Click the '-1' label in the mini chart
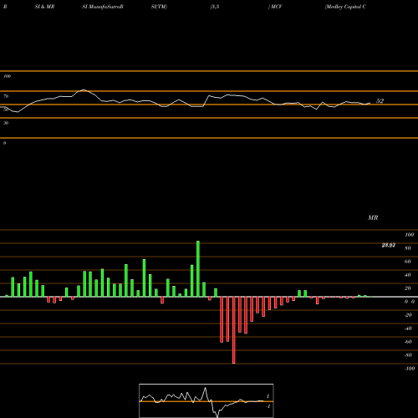Screen dimensions: 418x418 coord(268,406)
